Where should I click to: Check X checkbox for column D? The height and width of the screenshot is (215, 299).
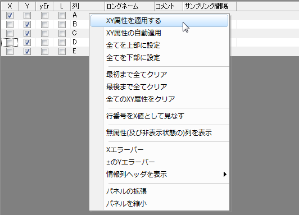pyautogui.click(x=10, y=42)
